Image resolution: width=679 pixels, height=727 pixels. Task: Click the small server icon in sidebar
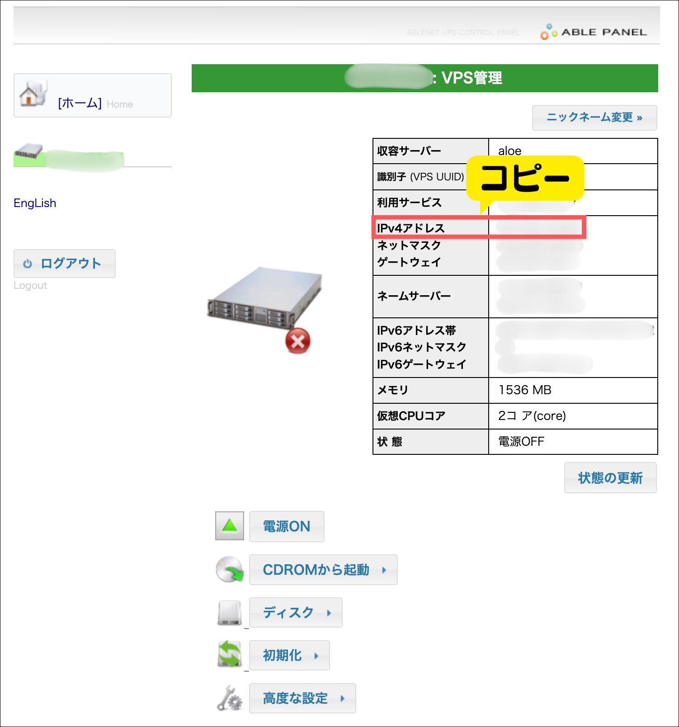point(28,151)
